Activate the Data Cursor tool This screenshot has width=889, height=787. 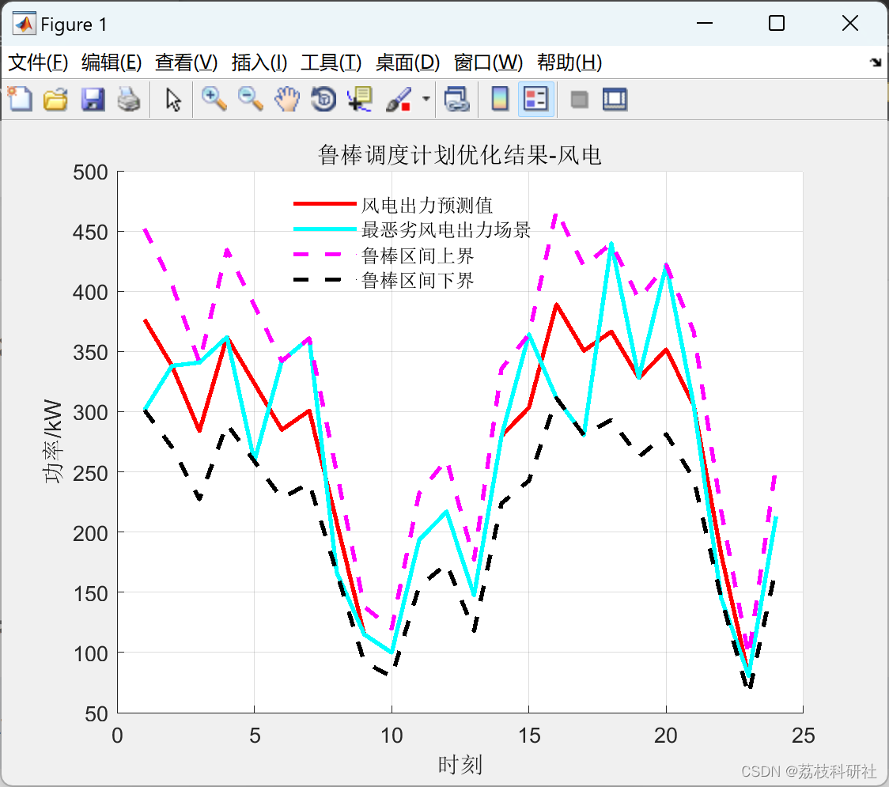[x=360, y=99]
